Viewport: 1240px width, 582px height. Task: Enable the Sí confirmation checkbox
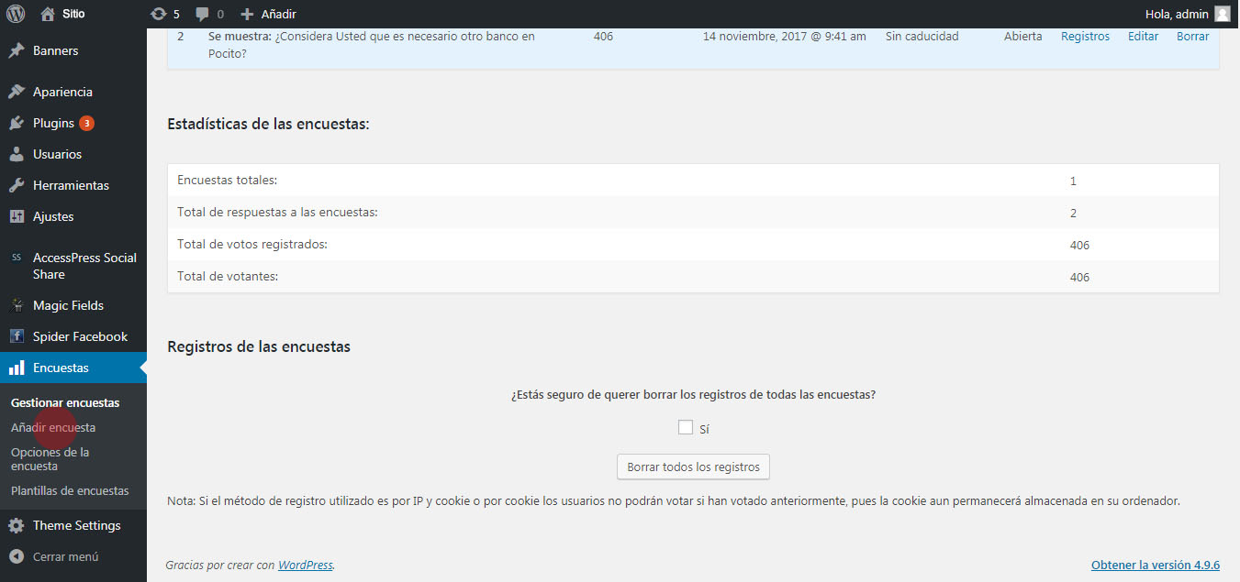pyautogui.click(x=685, y=427)
